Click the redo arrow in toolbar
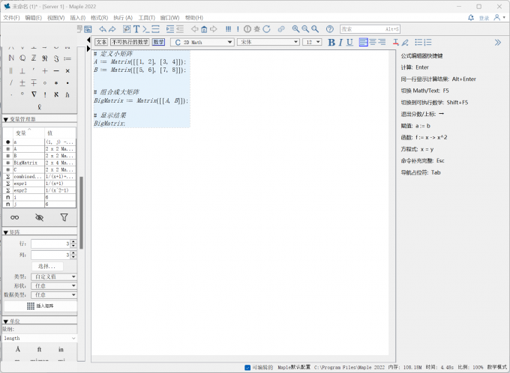This screenshot has height=373, width=510. pyautogui.click(x=112, y=29)
